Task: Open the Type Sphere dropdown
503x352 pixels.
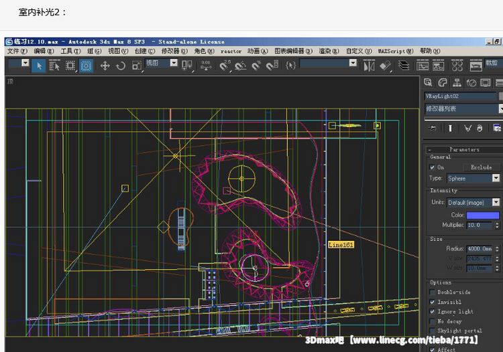Action: pos(473,178)
